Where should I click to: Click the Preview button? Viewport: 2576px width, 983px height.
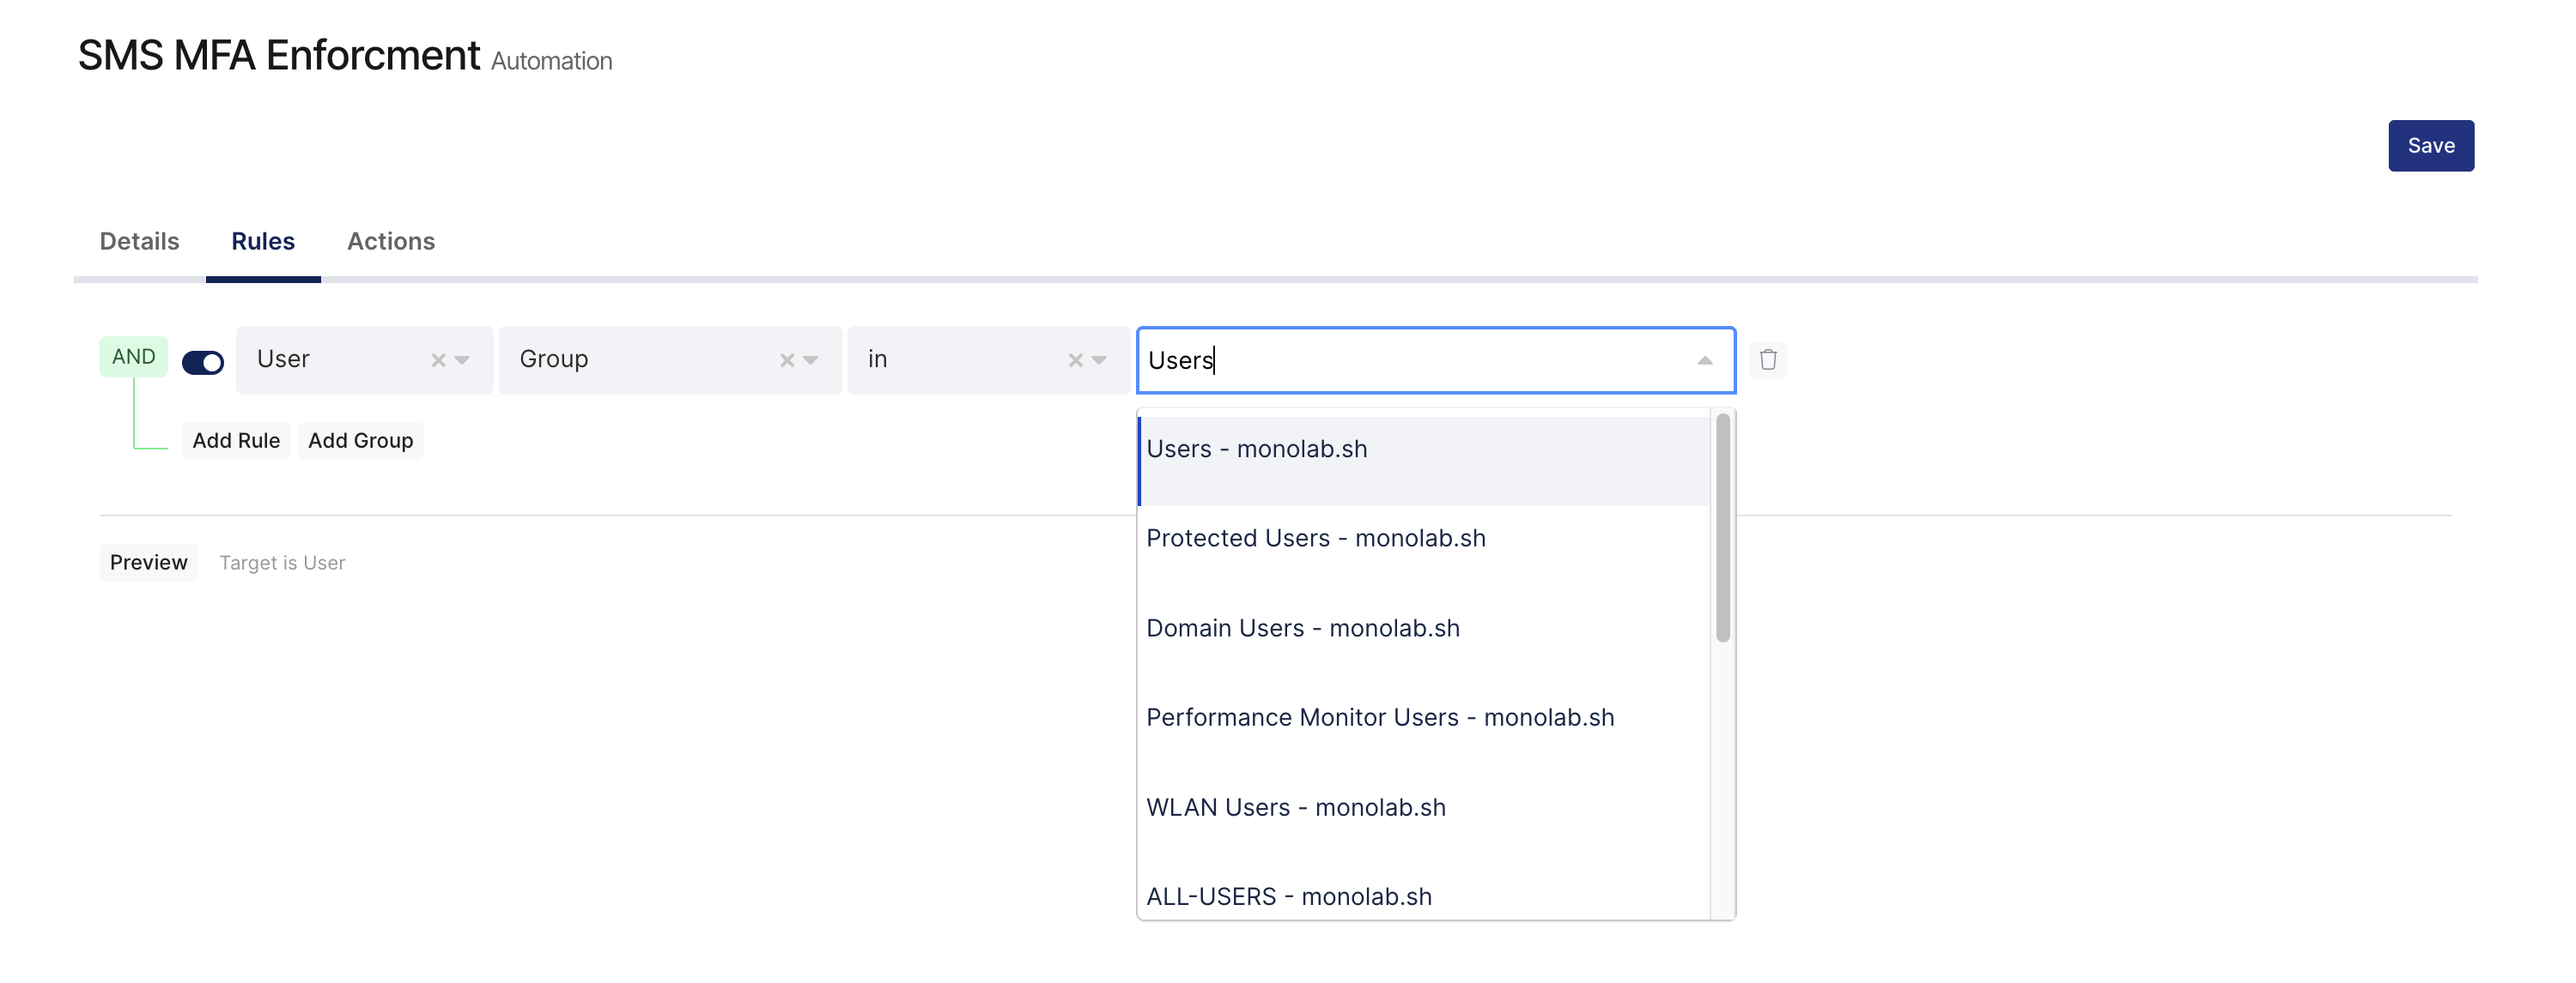149,563
